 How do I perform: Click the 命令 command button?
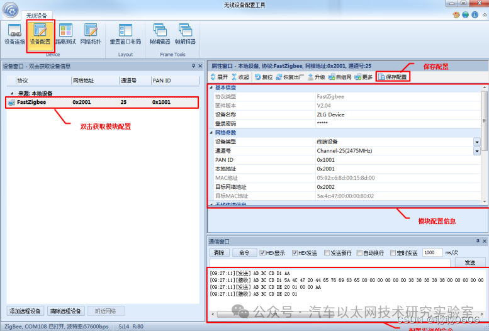tap(244, 253)
